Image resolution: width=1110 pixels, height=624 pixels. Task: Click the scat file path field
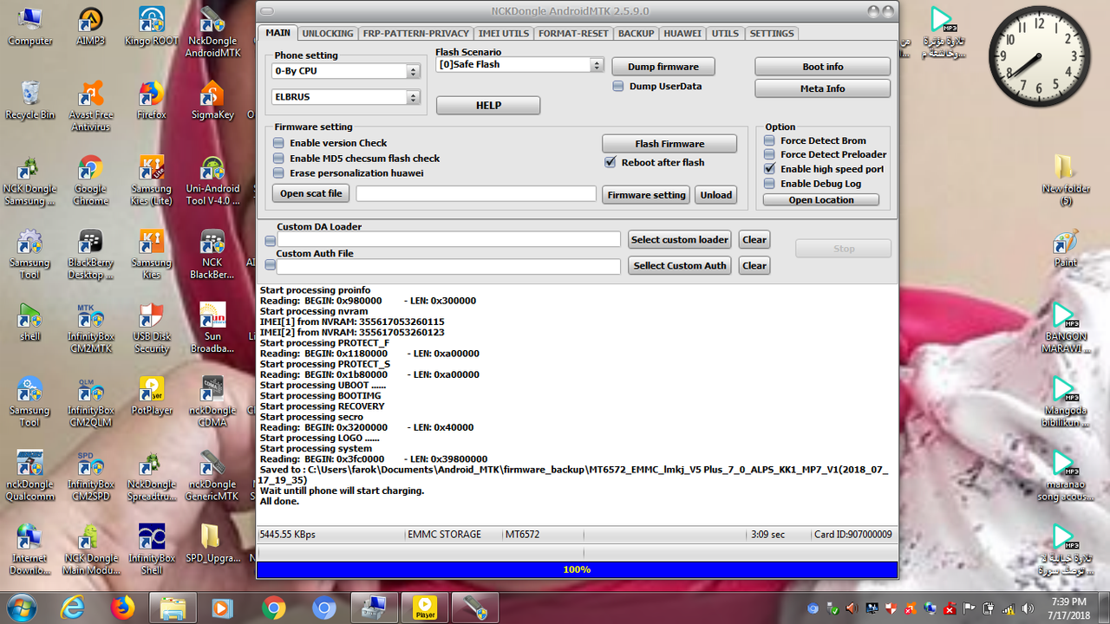(476, 193)
